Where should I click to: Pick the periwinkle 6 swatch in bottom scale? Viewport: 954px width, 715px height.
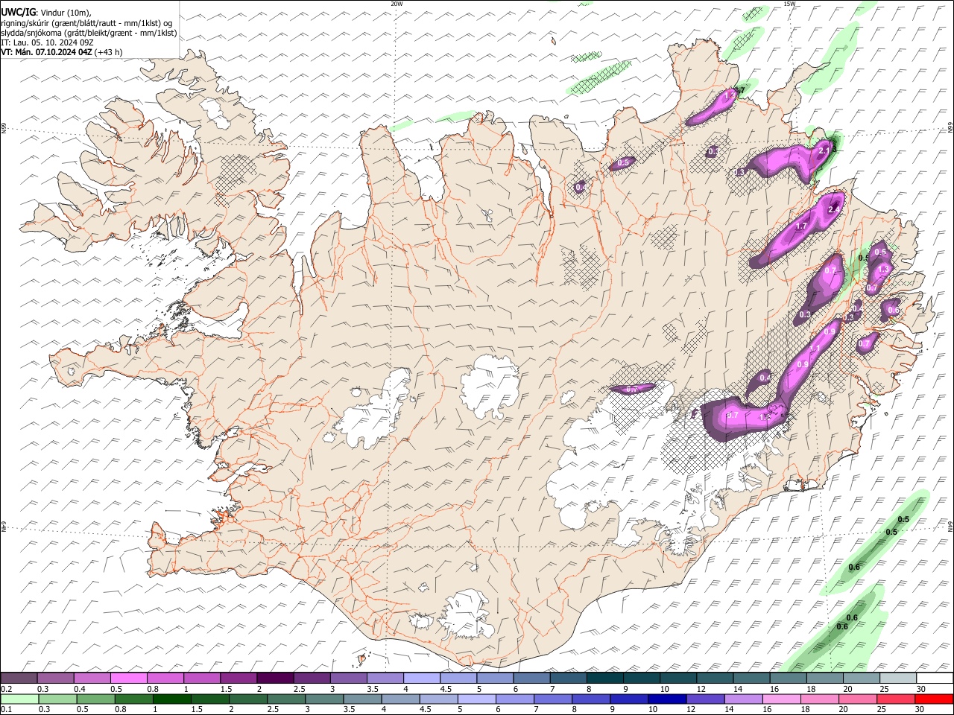514,699
